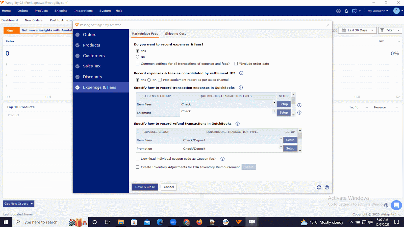Click the help icon near the chat bubble
The height and width of the screenshot is (227, 404).
tap(386, 205)
